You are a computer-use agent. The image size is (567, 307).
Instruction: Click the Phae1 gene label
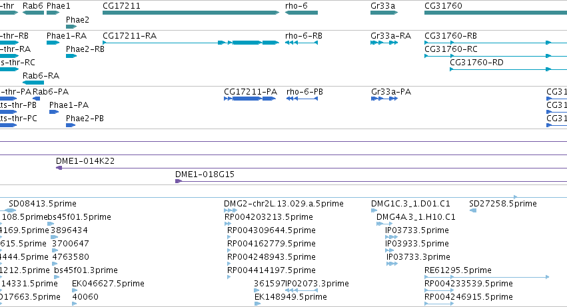[x=59, y=6]
